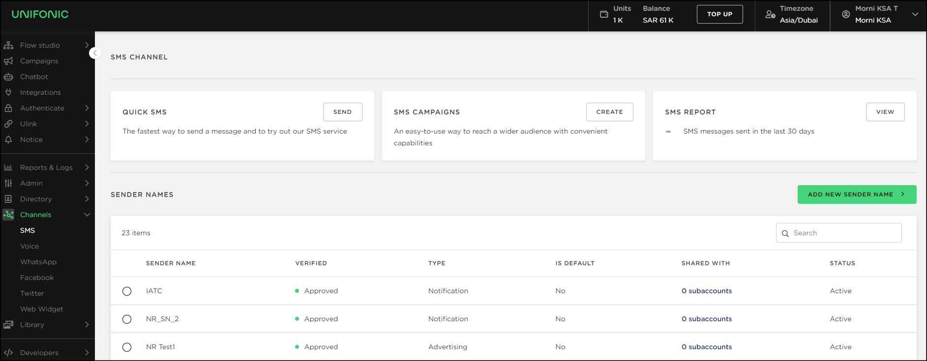Screen dimensions: 927x361
Task: Expand the Reports & Logs menu
Action: 87,167
